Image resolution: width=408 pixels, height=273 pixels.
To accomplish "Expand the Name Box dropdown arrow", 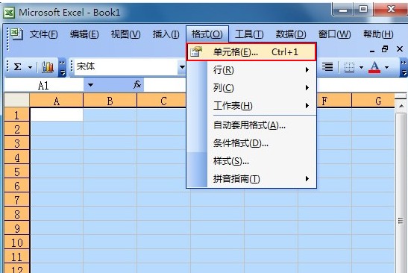I will point(90,85).
